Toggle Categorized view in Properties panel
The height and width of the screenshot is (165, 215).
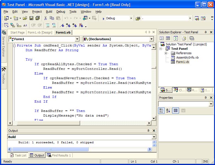pos(162,111)
